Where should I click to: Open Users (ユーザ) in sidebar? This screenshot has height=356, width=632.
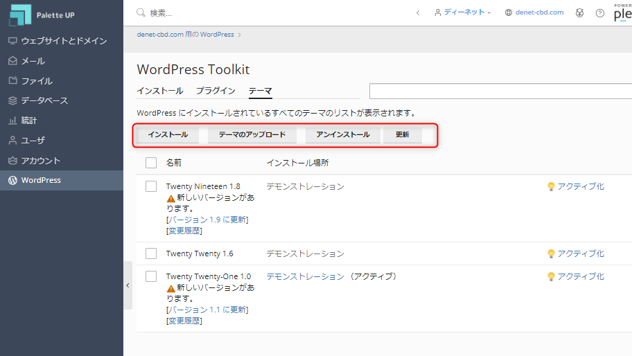tap(62, 141)
